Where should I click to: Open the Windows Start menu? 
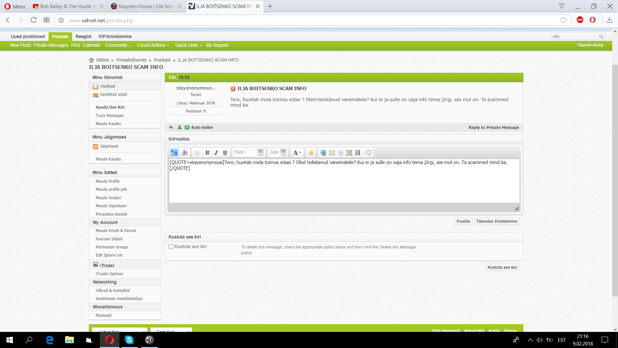(10, 340)
